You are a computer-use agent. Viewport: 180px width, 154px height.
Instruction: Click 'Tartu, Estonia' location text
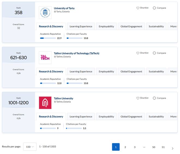(63, 12)
